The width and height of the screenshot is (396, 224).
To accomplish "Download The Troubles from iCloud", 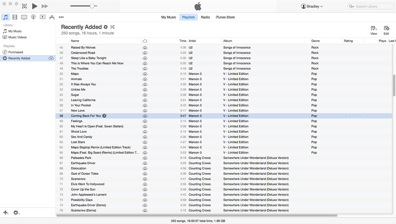I will (145, 69).
